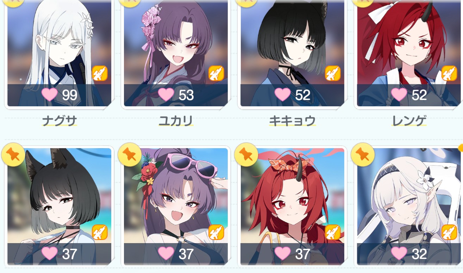The height and width of the screenshot is (273, 463).
Task: Select the キキョウ name label
Action: [292, 121]
